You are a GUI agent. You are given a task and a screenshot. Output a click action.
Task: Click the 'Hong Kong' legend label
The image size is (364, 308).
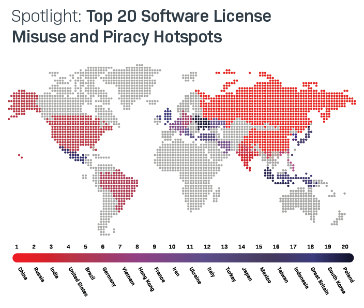(146, 279)
